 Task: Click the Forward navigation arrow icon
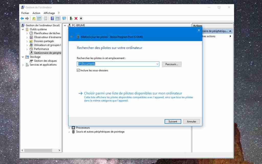click(x=27, y=18)
